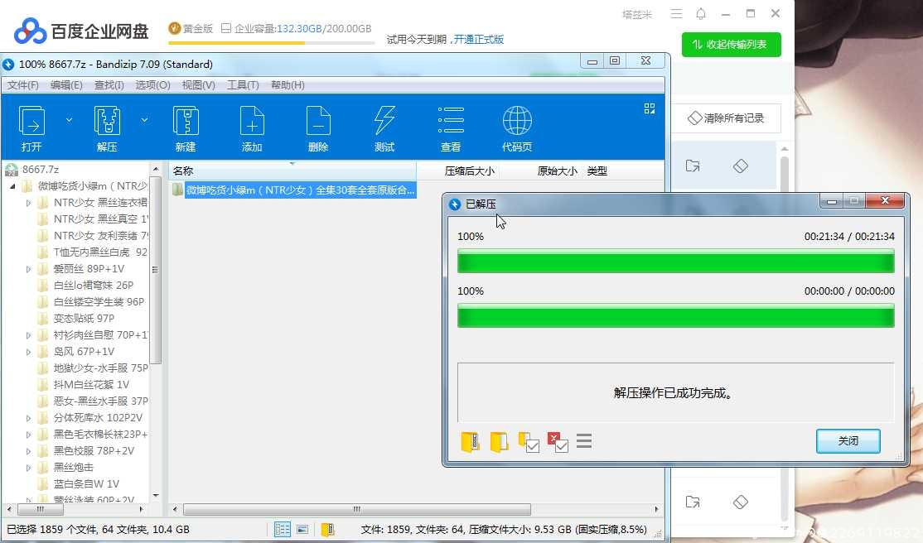Click the 8667.7z archive root icon in tree
This screenshot has height=543, width=923.
11,170
